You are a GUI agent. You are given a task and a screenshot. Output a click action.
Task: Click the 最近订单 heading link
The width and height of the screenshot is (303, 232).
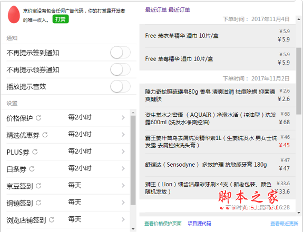point(168,9)
